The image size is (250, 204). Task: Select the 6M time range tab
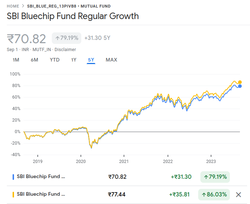pos(35,60)
